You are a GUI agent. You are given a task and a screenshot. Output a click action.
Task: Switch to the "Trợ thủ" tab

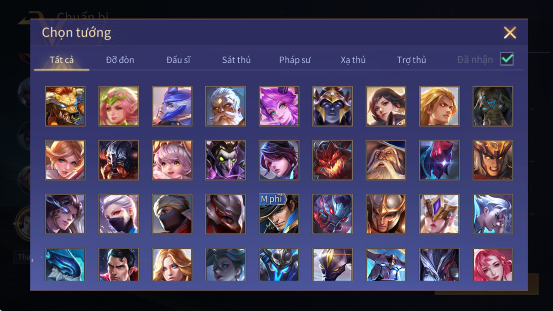click(412, 60)
